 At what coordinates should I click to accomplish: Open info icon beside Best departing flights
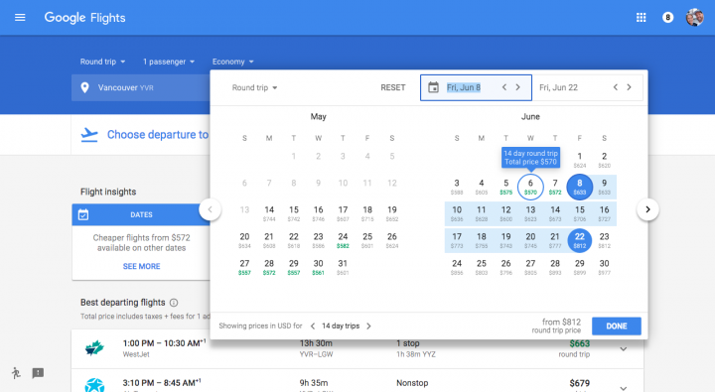(174, 303)
